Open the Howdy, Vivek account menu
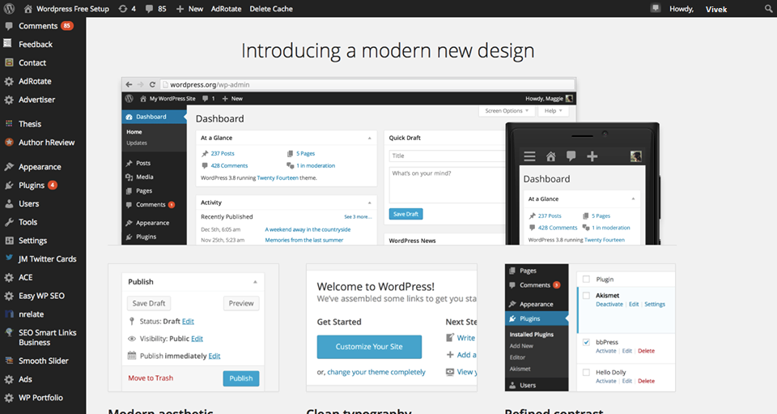Viewport: 777px width, 414px height. 698,9
